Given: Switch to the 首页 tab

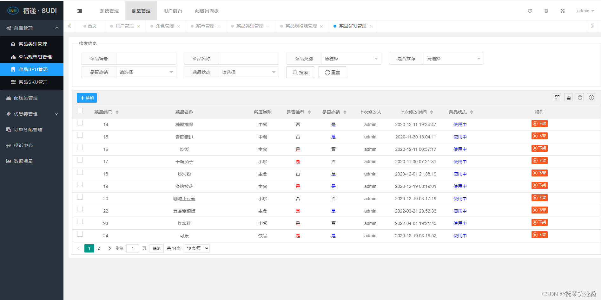Looking at the screenshot, I should (x=90, y=26).
